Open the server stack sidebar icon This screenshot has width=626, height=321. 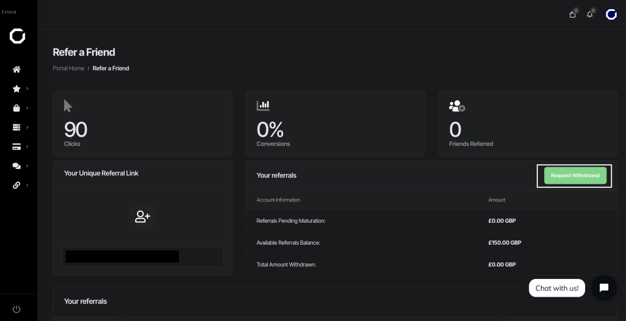click(17, 127)
